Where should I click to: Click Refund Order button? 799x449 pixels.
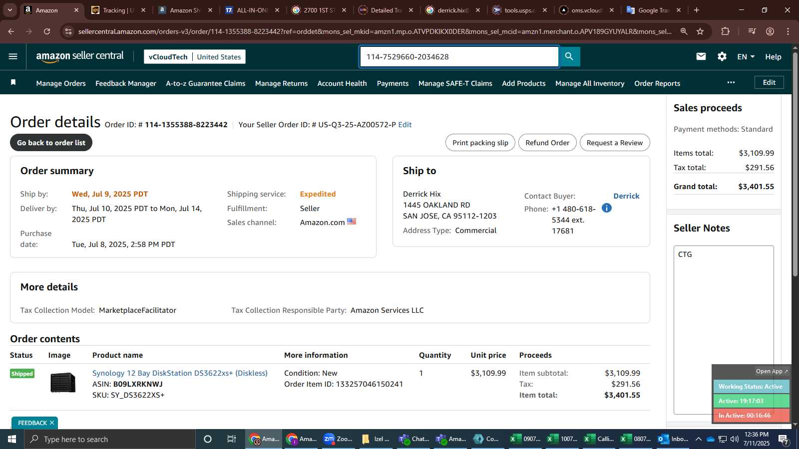tap(547, 143)
